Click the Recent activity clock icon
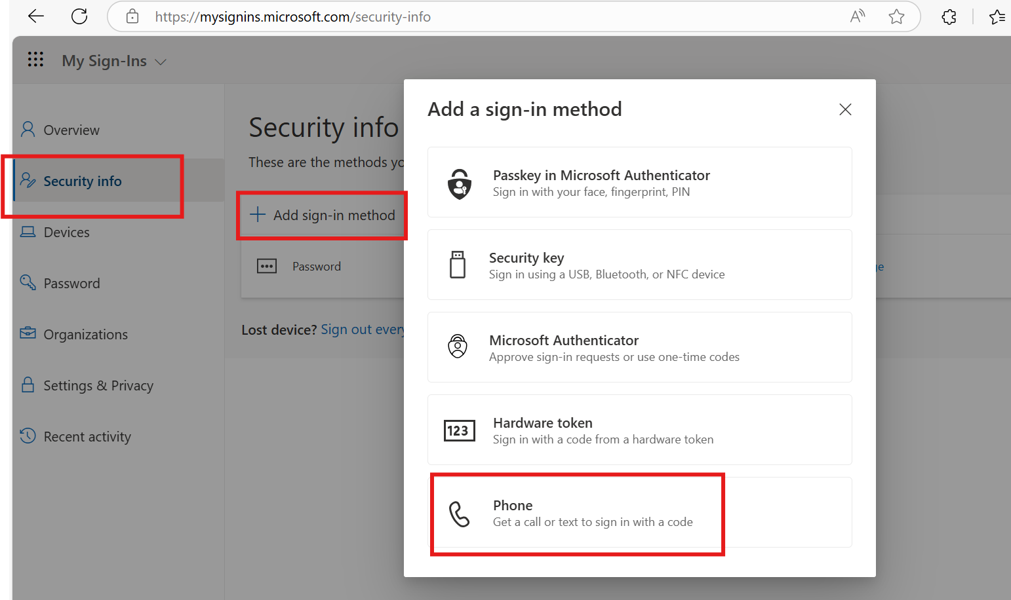Viewport: 1011px width, 600px height. (27, 436)
